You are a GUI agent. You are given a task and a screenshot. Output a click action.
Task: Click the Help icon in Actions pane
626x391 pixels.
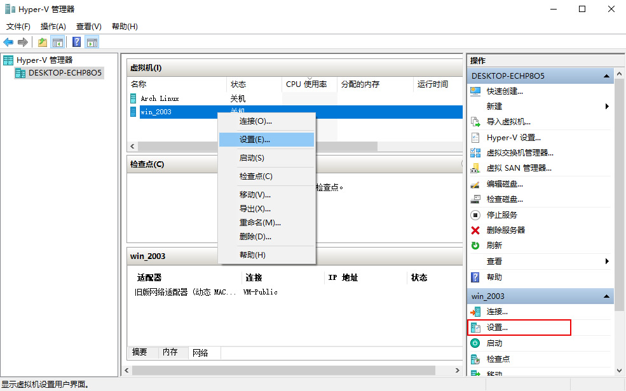[475, 277]
